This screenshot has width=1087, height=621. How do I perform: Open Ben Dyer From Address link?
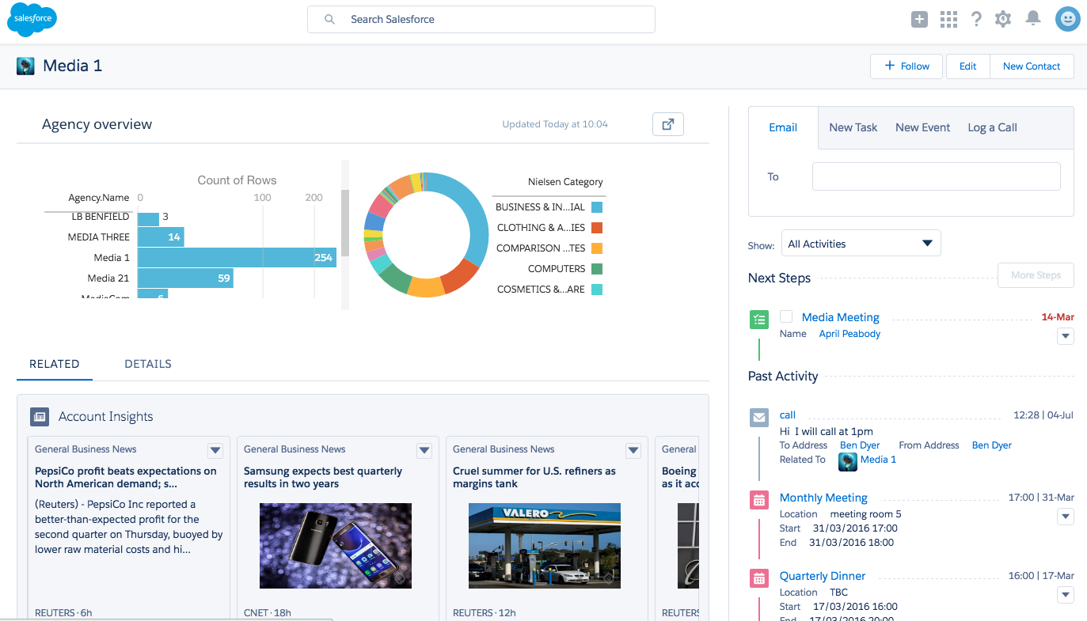(992, 445)
